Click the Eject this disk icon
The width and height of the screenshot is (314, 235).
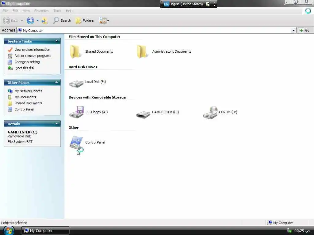tap(10, 68)
